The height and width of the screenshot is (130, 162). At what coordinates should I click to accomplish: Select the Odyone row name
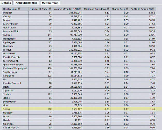pos(8,35)
